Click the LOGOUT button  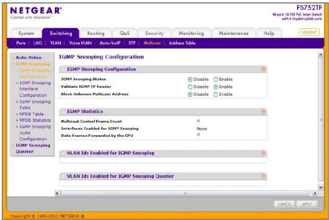[x=309, y=32]
